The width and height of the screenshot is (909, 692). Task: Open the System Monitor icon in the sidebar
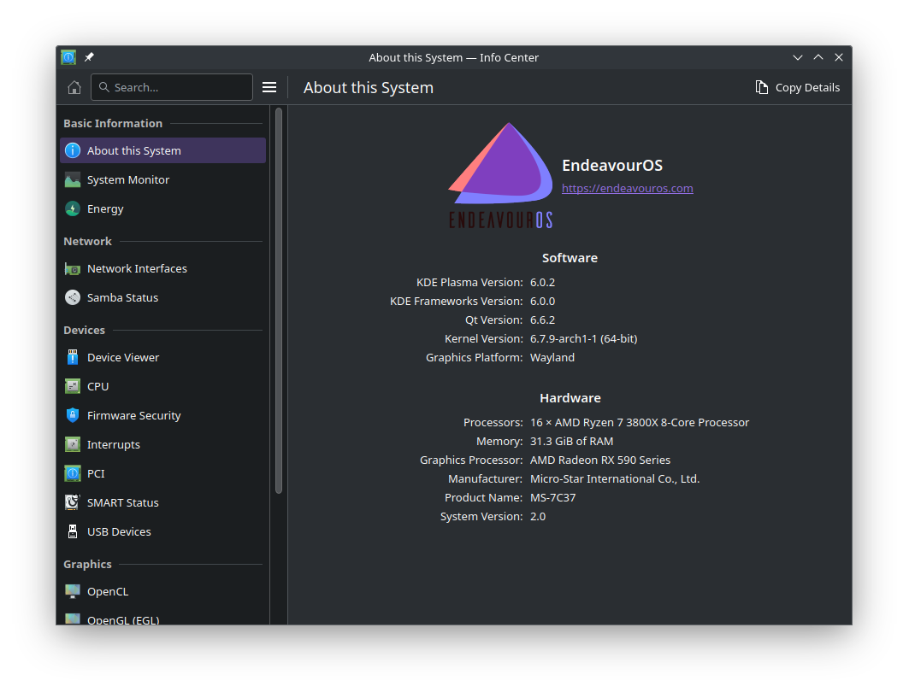pyautogui.click(x=73, y=179)
